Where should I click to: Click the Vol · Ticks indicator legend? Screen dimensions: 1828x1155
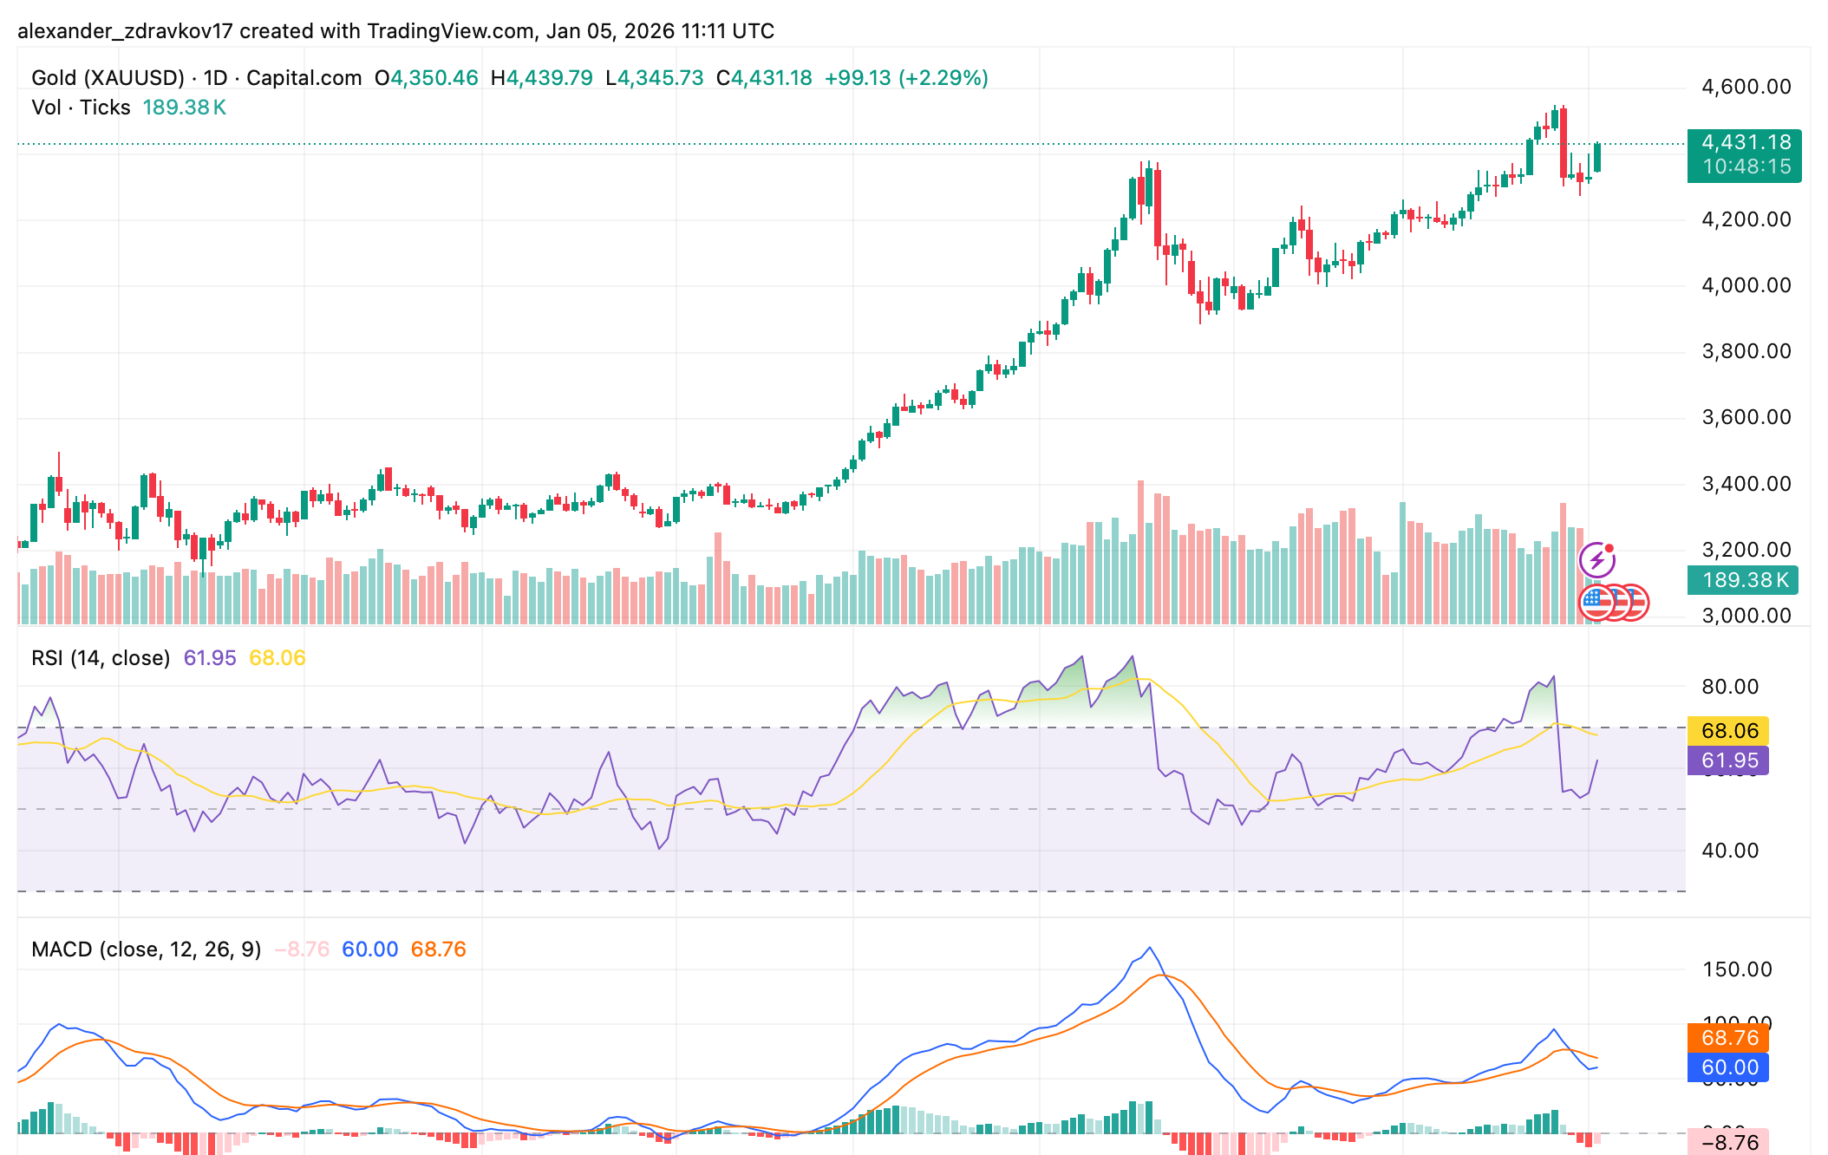(x=81, y=108)
